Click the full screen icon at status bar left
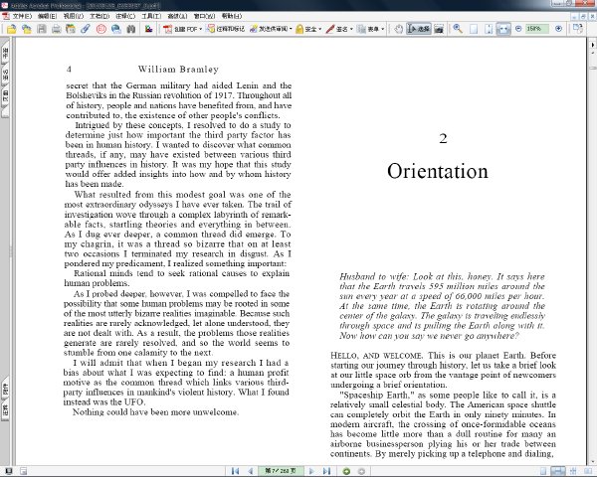Screen dimensions: 597x477 pos(8,471)
